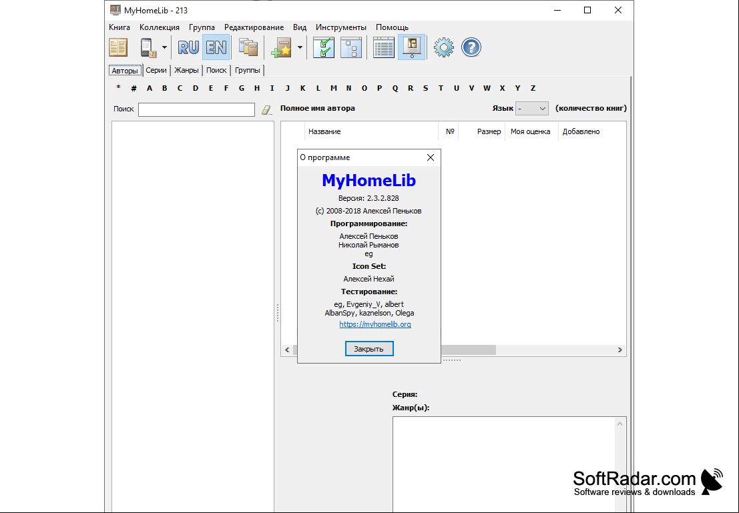Viewport: 739px width, 513px height.
Task: Click the annotation box scroll up arrow
Action: coord(620,424)
